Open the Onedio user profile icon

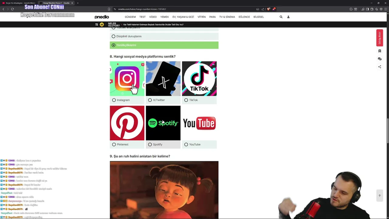pyautogui.click(x=288, y=17)
